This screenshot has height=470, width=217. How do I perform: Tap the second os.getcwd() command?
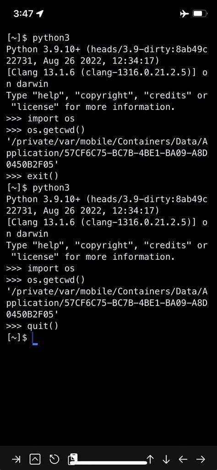click(45, 280)
